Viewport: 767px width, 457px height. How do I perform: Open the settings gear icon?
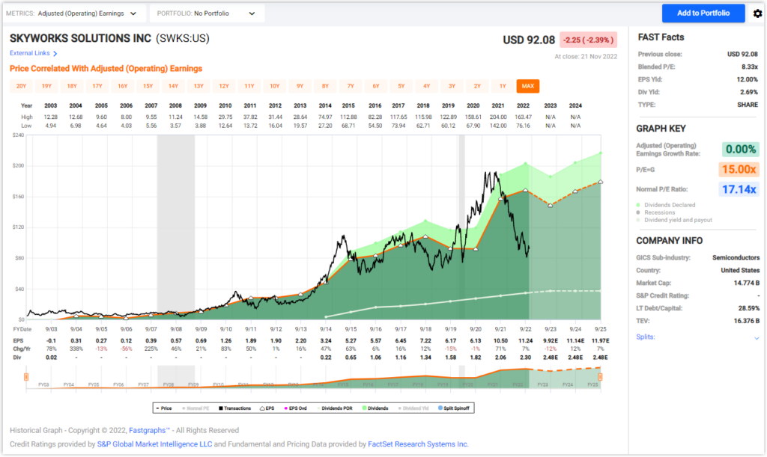tap(757, 13)
